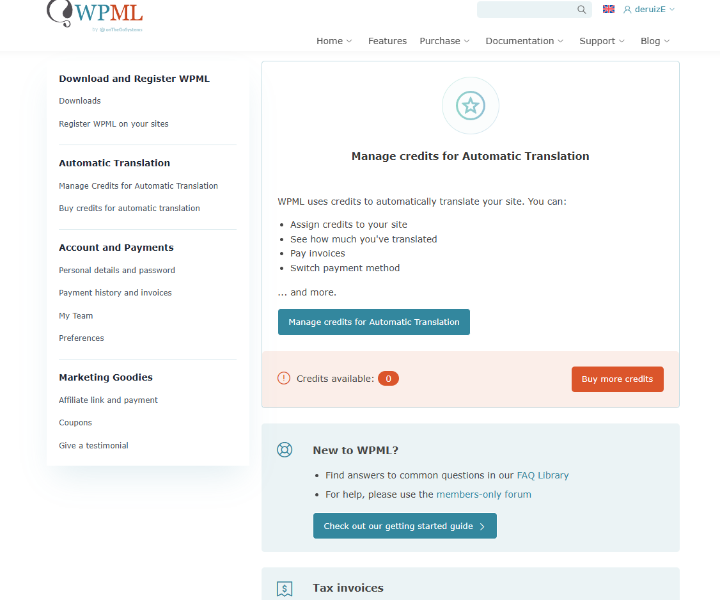Expand the deruizE account dropdown
Screen dimensions: 720x600
[x=672, y=9]
